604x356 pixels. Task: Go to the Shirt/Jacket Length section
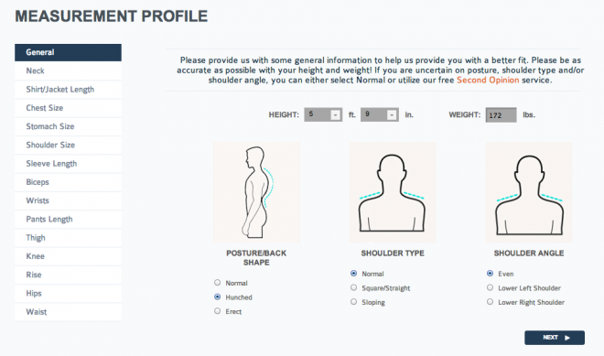[69, 90]
